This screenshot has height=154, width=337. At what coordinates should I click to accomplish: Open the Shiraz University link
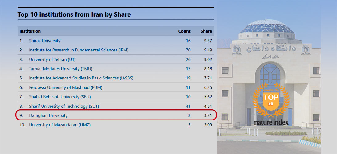45,41
